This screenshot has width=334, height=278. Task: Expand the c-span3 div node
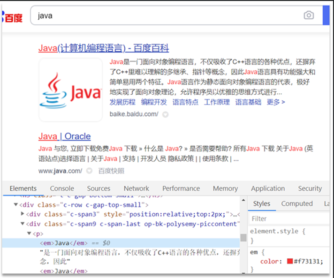[x=23, y=214]
